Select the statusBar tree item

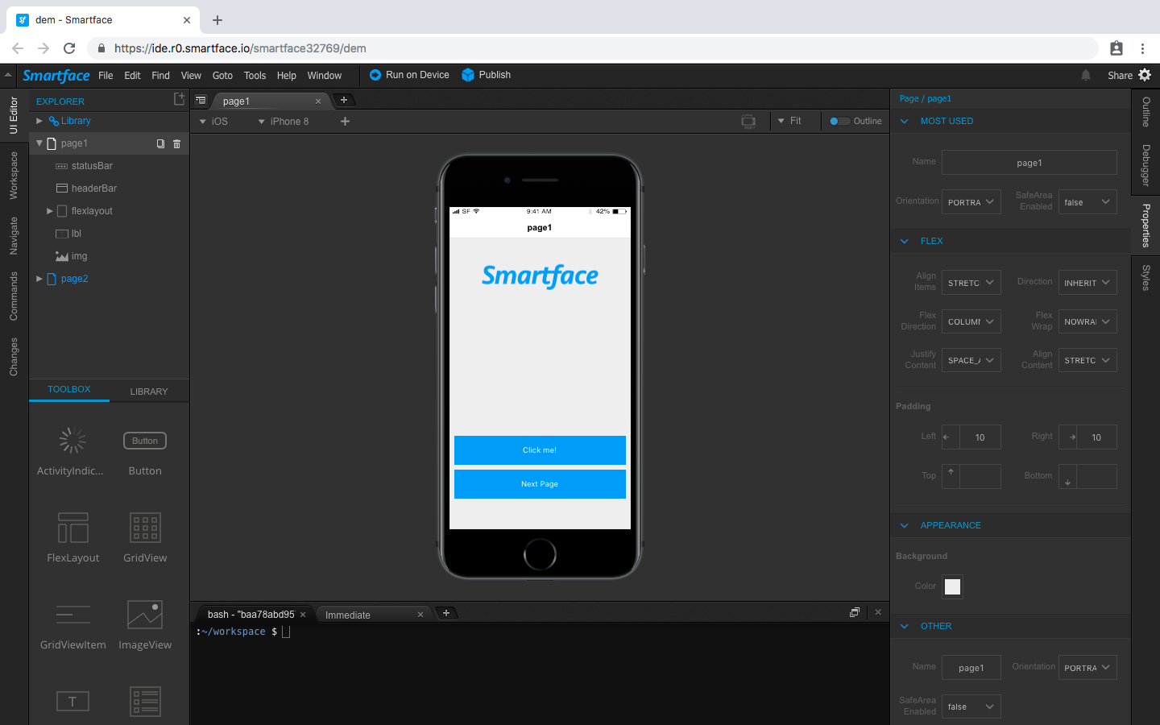coord(109,166)
